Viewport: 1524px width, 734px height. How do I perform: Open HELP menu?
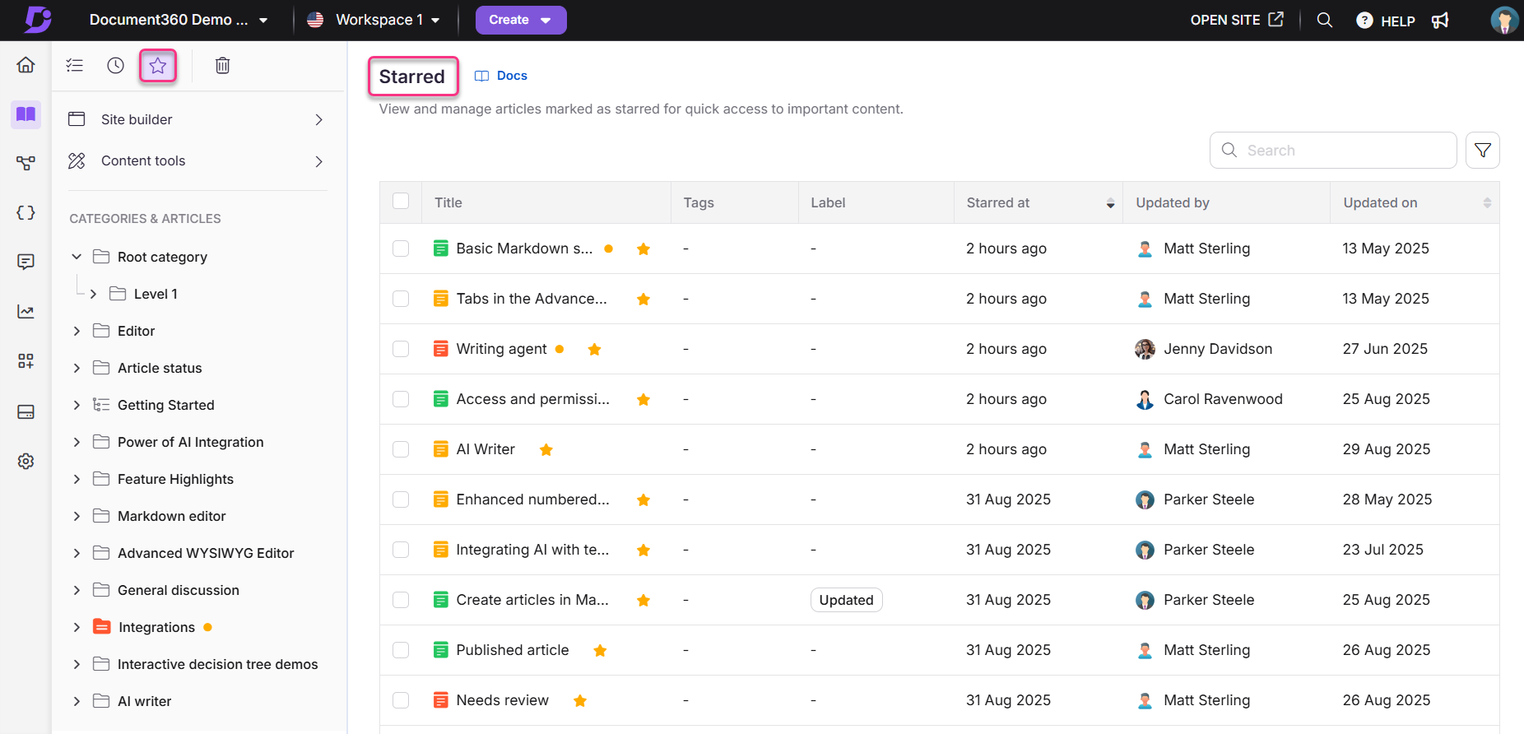tap(1386, 21)
